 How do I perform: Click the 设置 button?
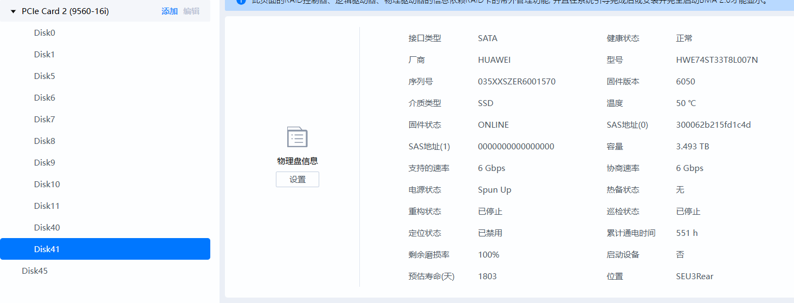point(297,180)
